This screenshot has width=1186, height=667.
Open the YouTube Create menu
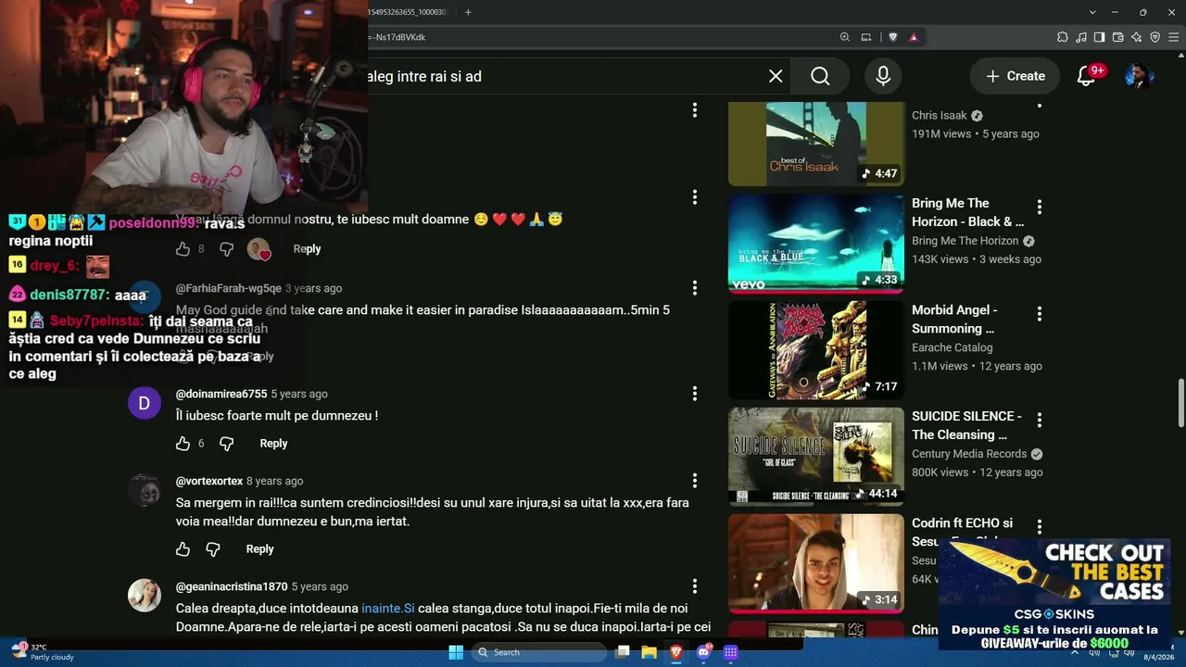tap(1015, 76)
